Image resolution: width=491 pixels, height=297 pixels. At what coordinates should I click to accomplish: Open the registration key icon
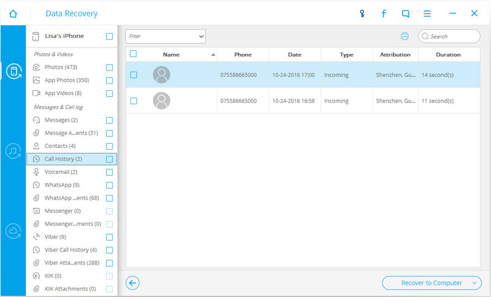click(x=362, y=13)
